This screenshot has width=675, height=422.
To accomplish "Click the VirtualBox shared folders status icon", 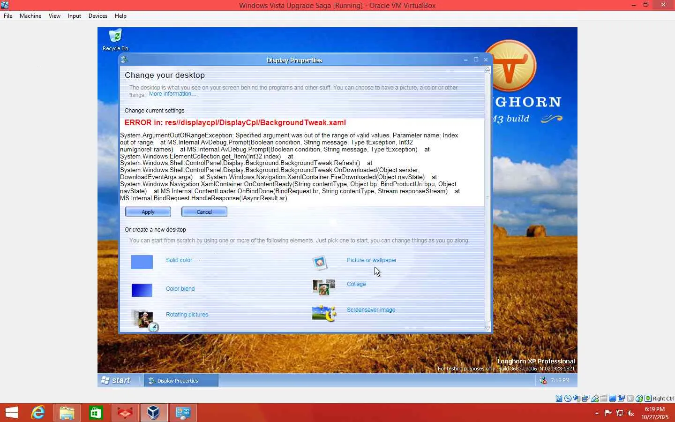I will pos(604,399).
